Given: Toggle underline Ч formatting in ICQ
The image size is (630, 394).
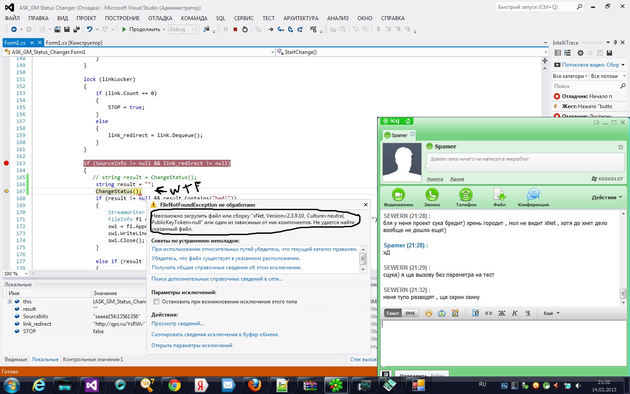Looking at the screenshot, I should click(x=528, y=313).
